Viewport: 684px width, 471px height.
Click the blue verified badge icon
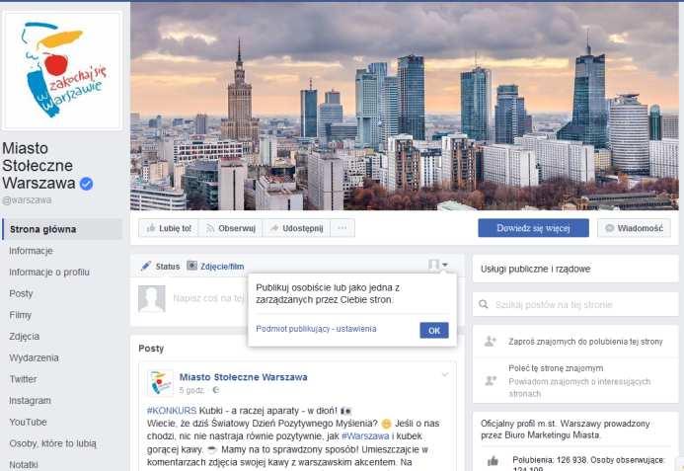point(87,184)
